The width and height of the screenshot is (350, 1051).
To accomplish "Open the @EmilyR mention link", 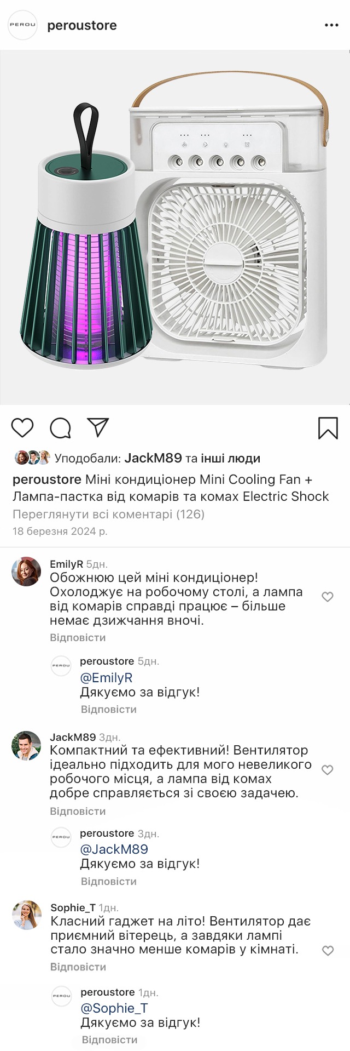I will 106,678.
